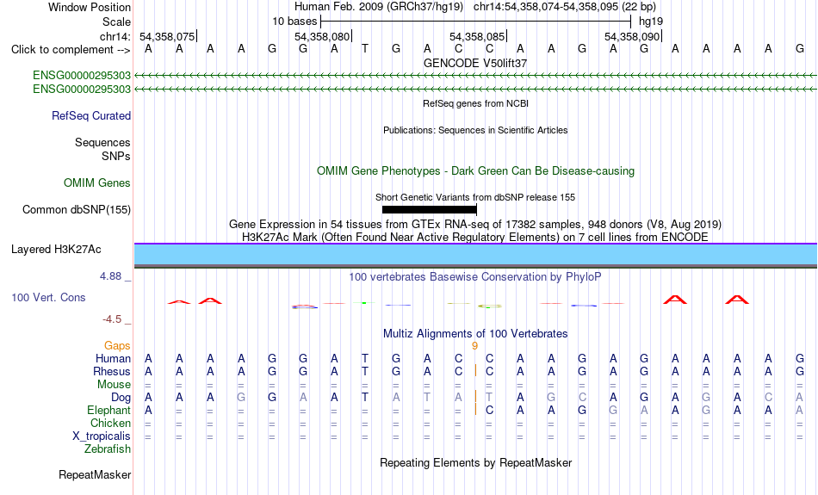Click the 54,358,085 position marker
818x495 pixels.
pos(478,36)
